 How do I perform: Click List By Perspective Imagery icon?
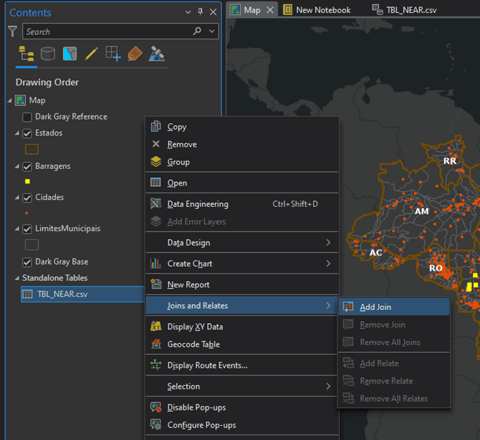point(157,54)
